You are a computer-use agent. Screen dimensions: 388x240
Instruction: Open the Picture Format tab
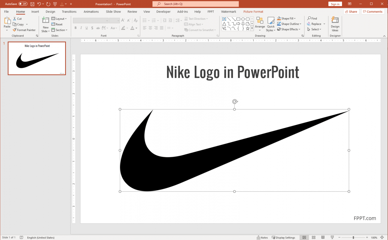(x=253, y=11)
